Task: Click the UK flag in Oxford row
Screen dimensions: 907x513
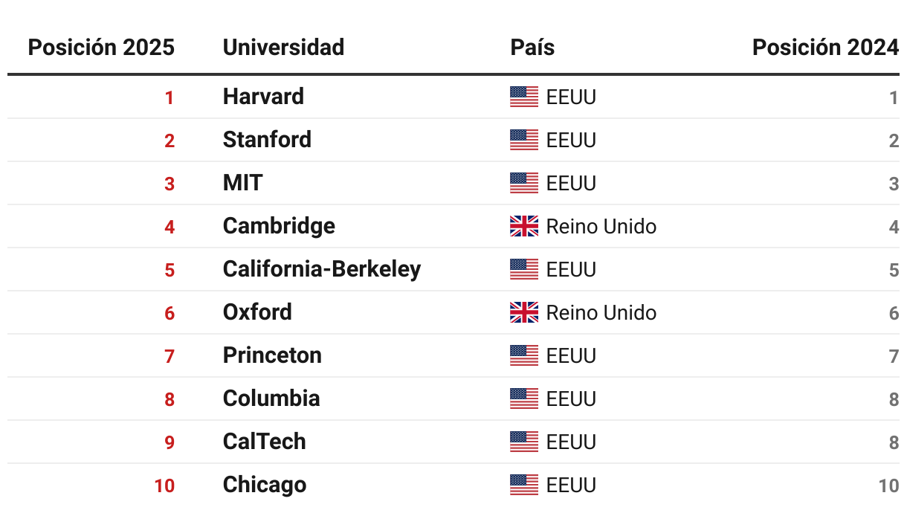Action: tap(523, 313)
